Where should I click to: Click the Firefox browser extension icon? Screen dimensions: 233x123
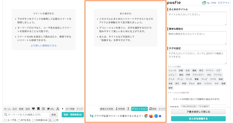click(151, 116)
